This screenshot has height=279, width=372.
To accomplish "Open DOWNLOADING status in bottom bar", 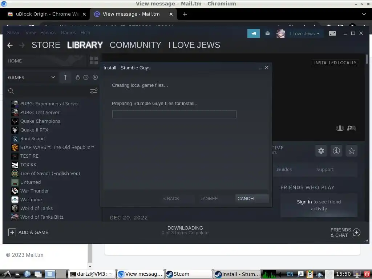I will point(185,230).
